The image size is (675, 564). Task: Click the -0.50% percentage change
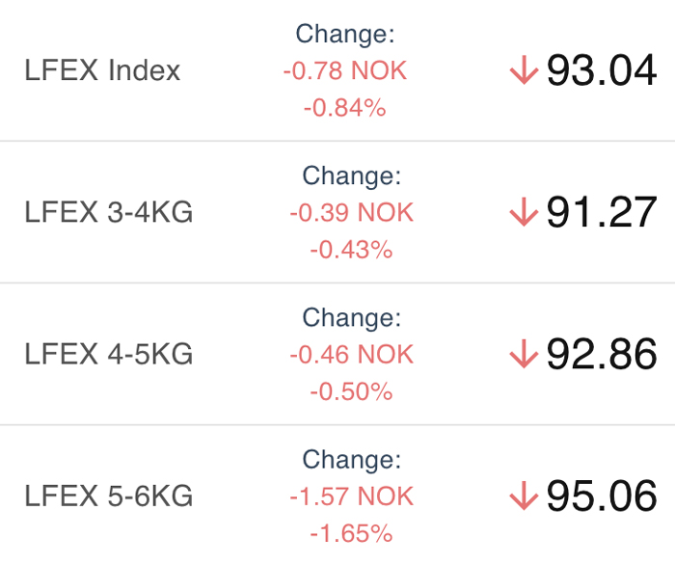coord(351,391)
